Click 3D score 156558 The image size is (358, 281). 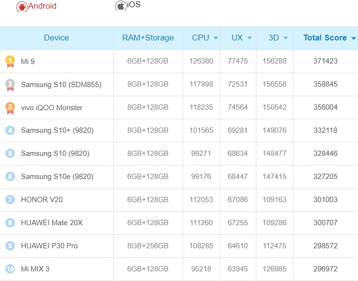[x=275, y=84]
